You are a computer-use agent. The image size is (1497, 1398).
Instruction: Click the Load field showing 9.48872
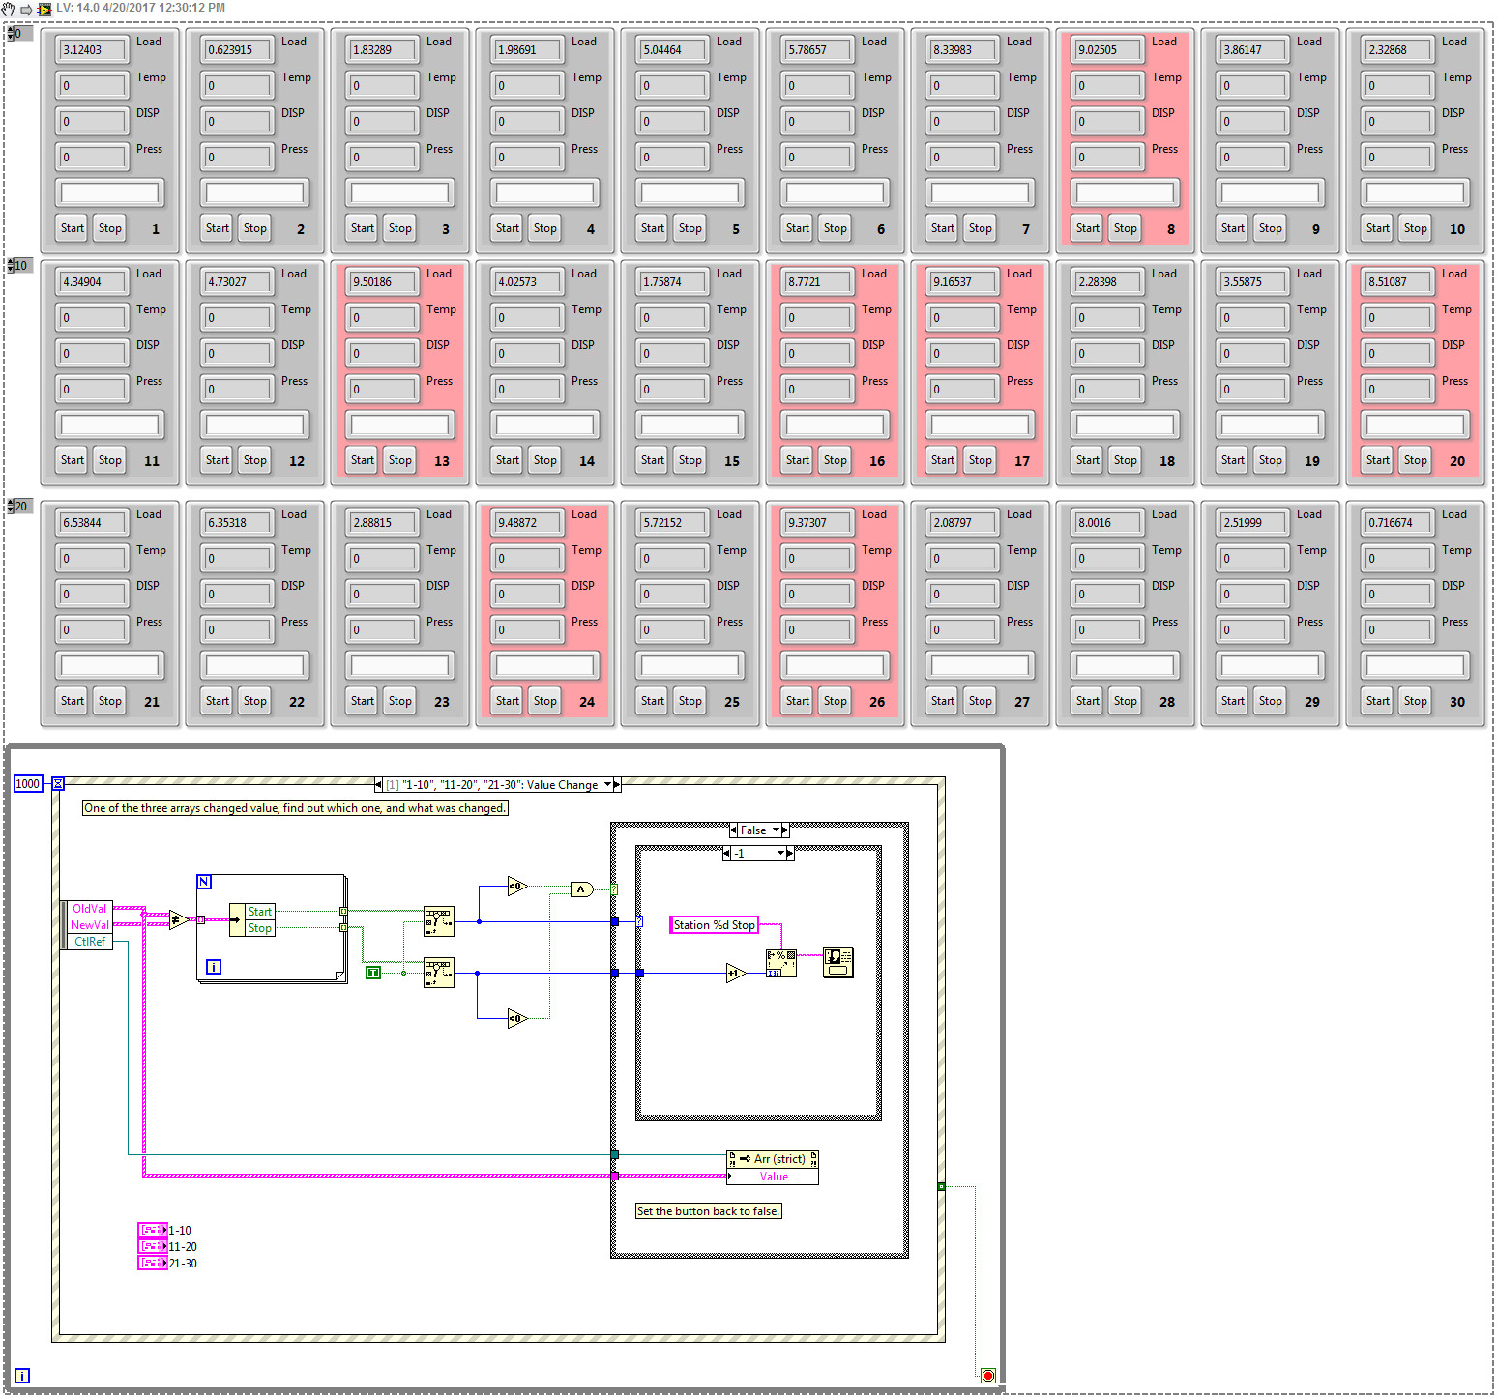527,522
